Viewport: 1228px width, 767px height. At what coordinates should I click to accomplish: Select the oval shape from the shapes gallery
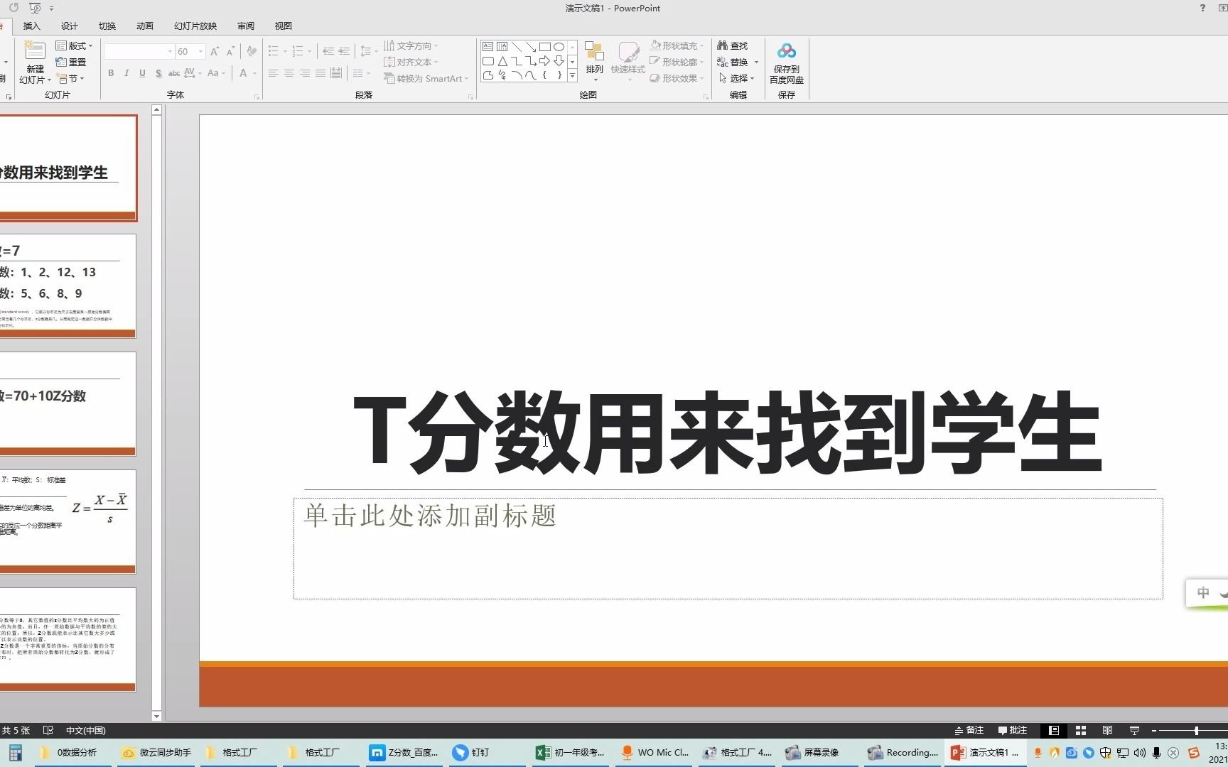click(559, 46)
